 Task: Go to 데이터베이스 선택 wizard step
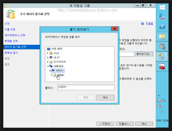point(15,35)
